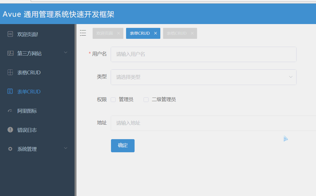
Task: Click the 欢迎页面 HI sidebar icon
Action: click(x=10, y=34)
